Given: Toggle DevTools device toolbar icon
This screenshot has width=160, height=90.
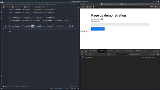Looking at the screenshot, I should pos(85,51).
